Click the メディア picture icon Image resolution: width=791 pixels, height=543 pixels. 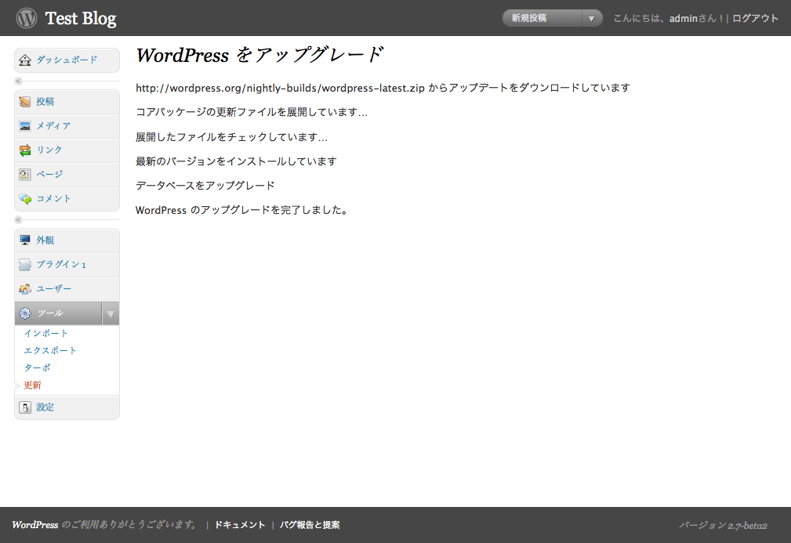[x=25, y=126]
